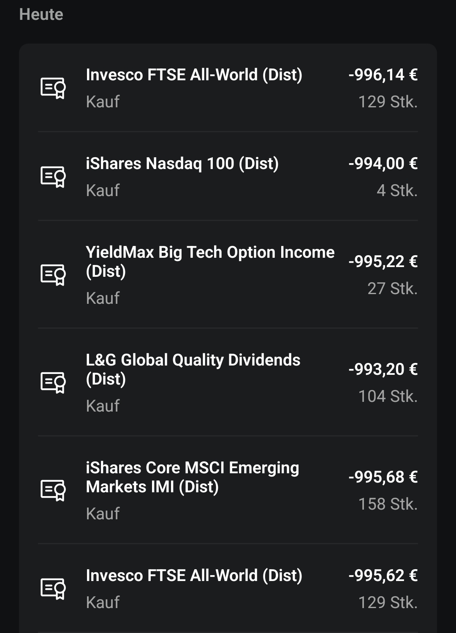Tap certificate icon beside iShares Core MSCI Emerging
This screenshot has height=633, width=456.
coord(53,490)
